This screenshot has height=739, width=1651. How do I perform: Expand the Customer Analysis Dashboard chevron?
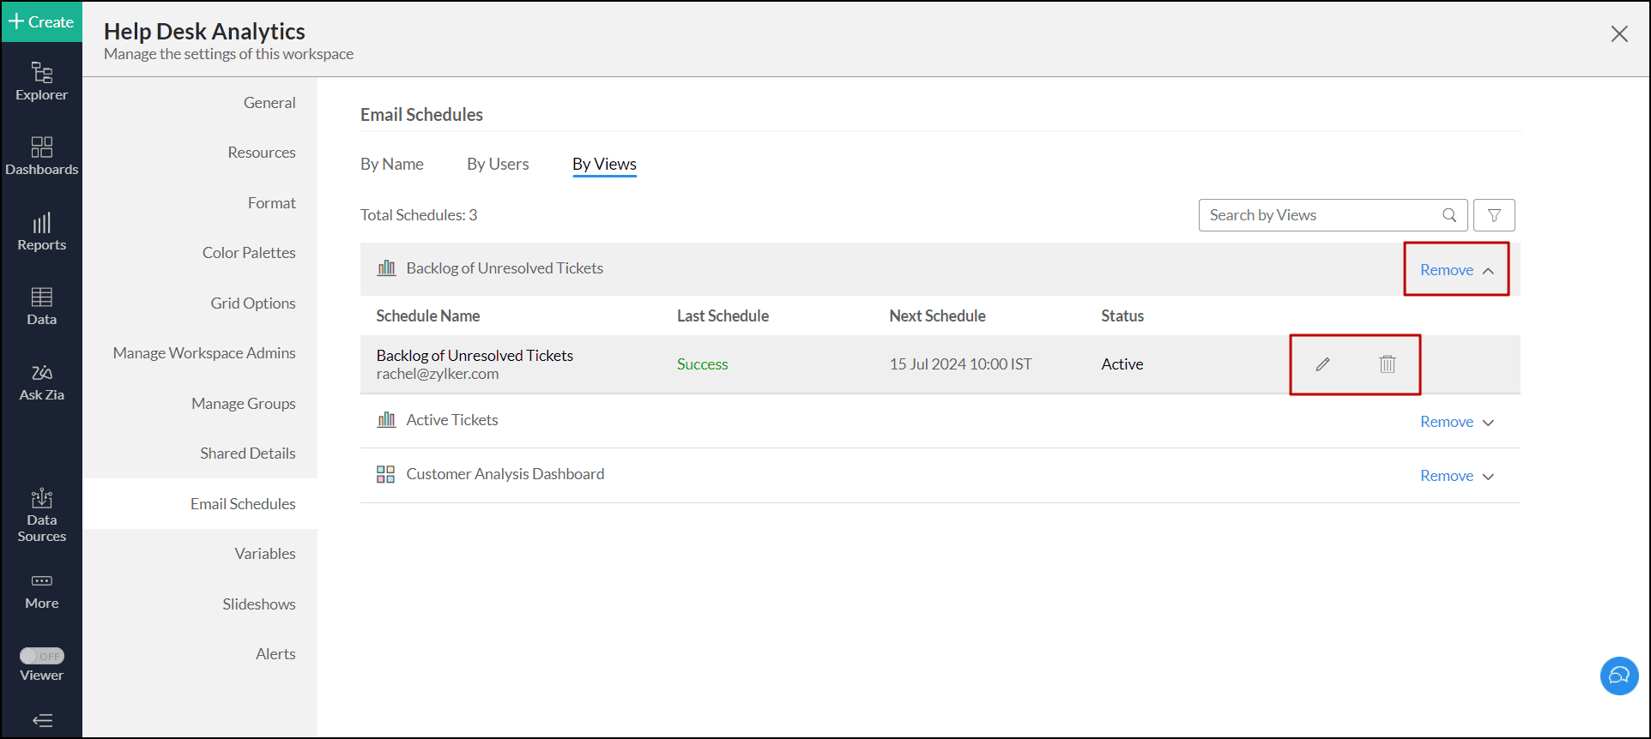(x=1488, y=477)
